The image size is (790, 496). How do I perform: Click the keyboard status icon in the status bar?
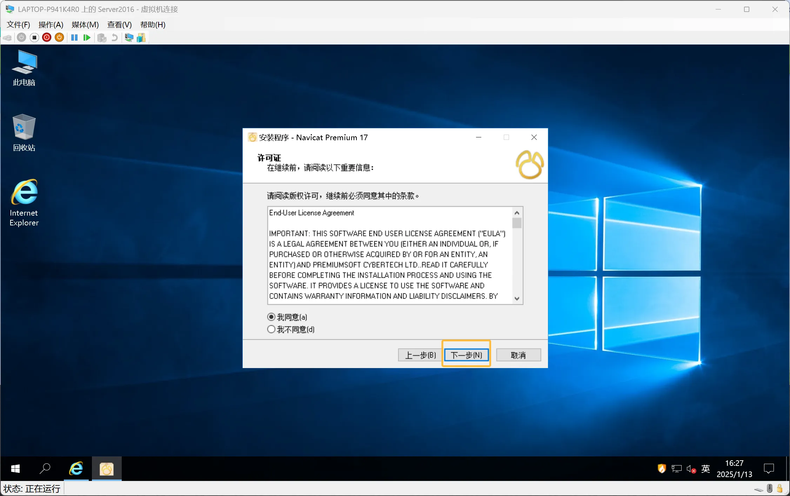pos(758,489)
